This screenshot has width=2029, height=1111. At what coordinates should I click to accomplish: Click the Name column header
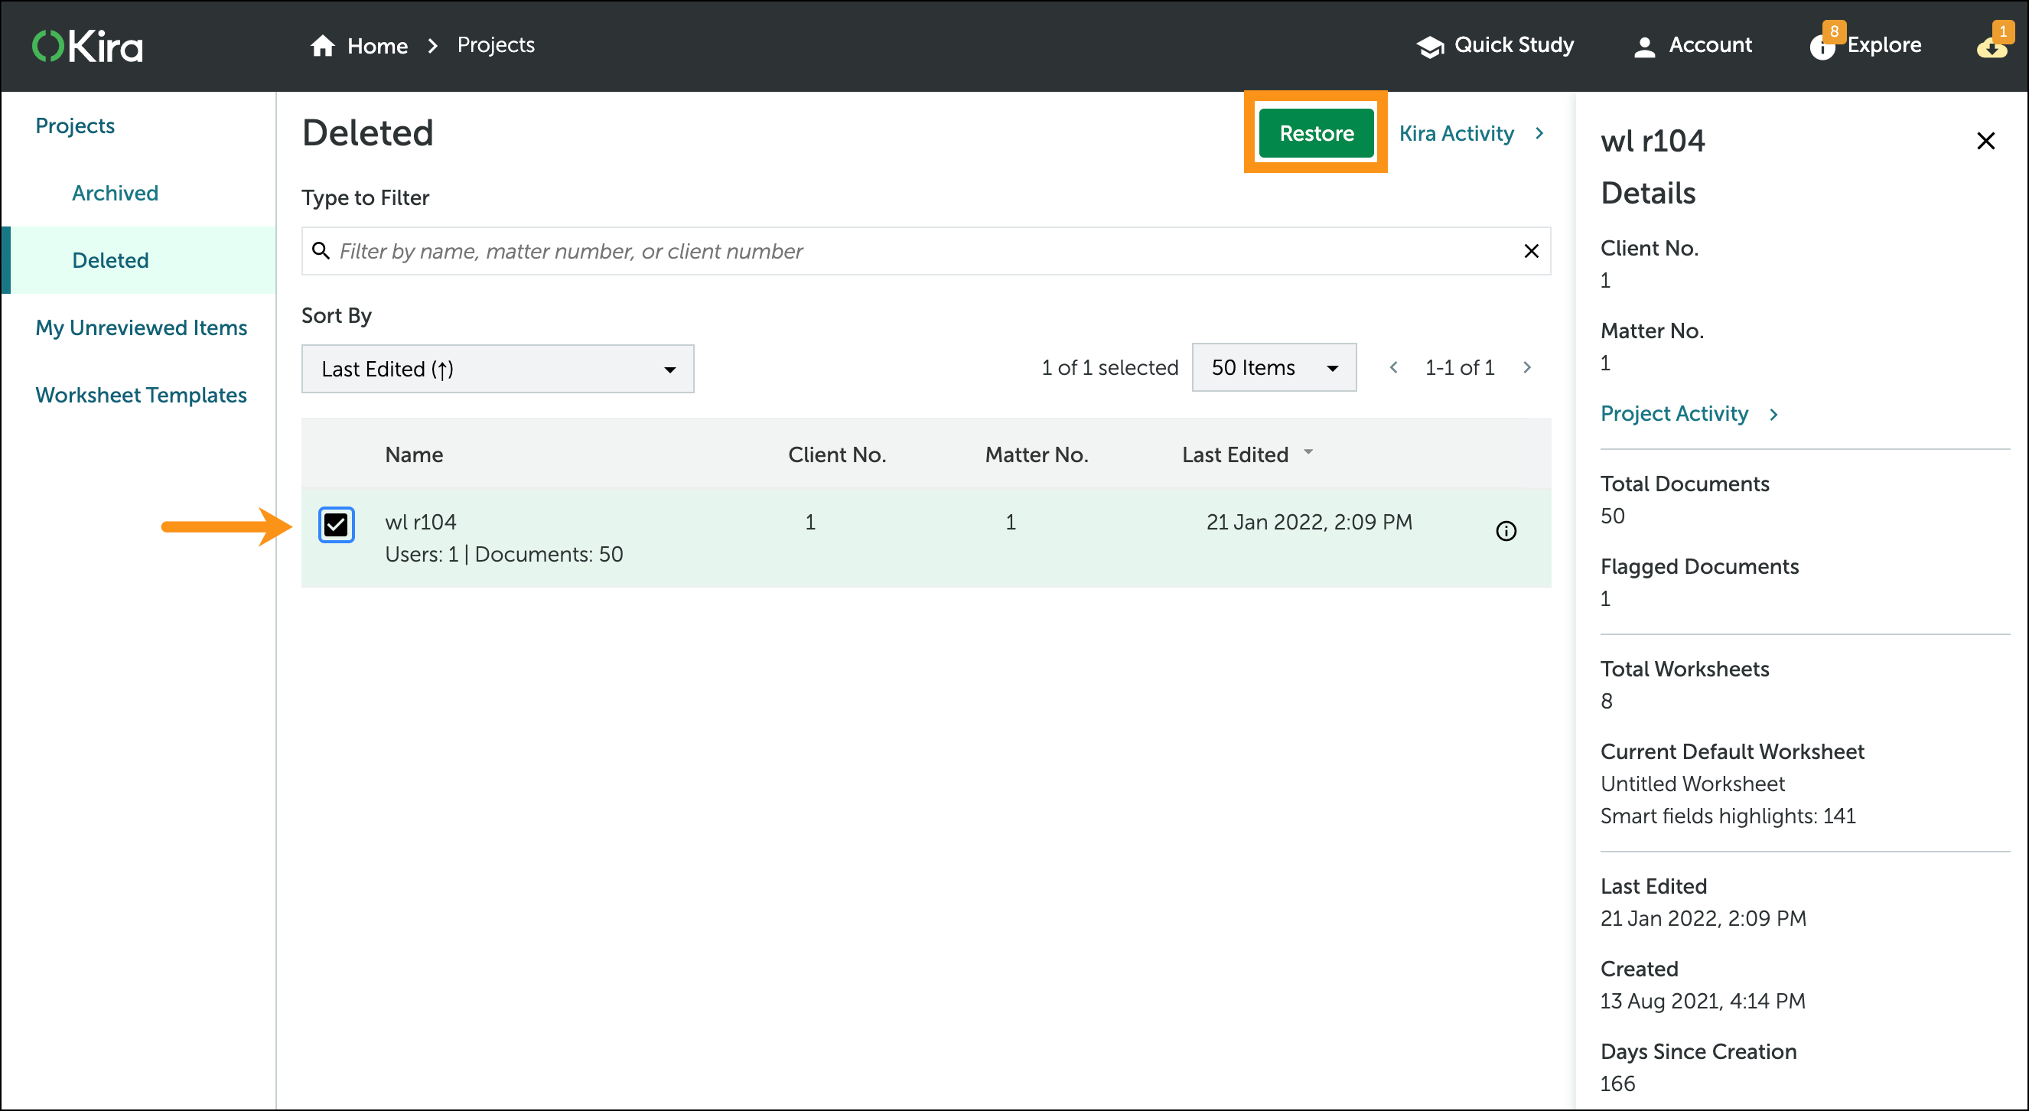pyautogui.click(x=413, y=454)
